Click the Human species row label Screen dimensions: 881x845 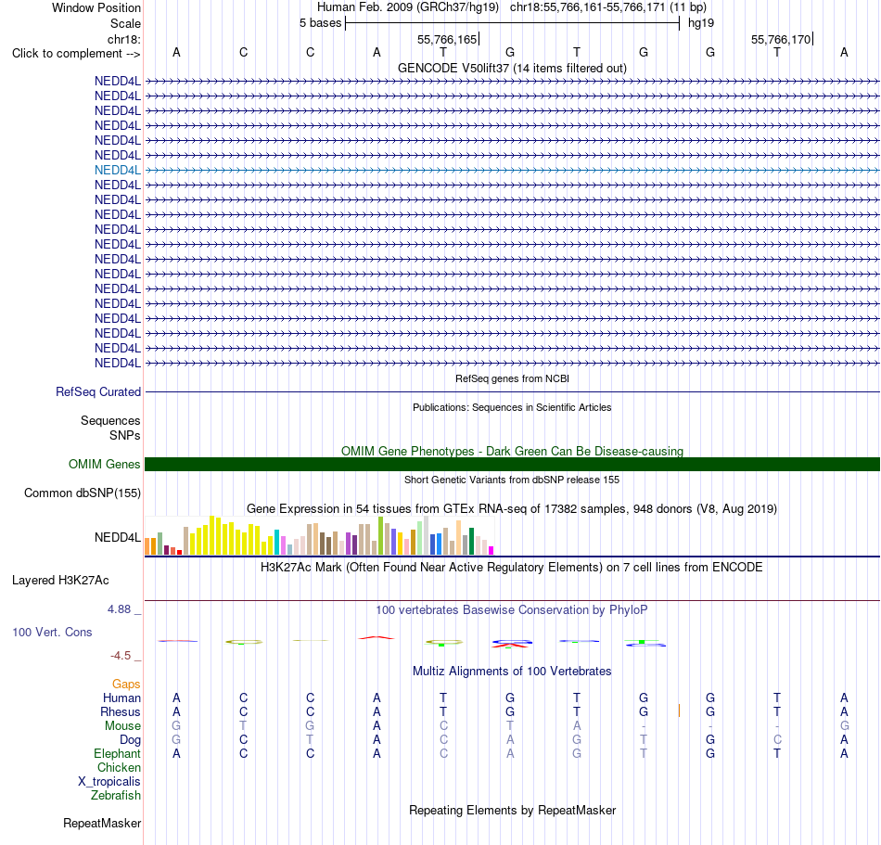[121, 698]
